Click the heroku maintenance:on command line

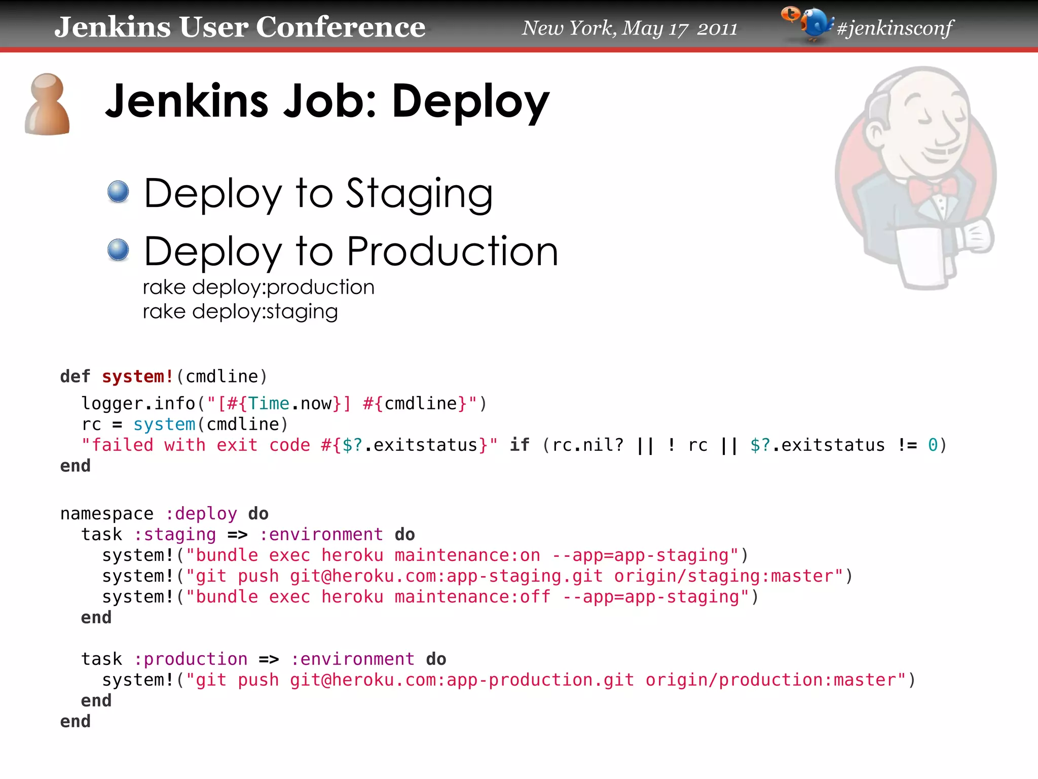click(425, 555)
